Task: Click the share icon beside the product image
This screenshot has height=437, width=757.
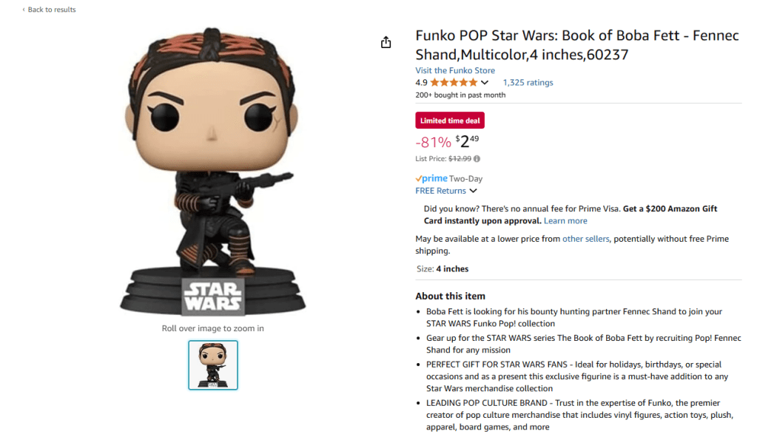Action: point(386,43)
